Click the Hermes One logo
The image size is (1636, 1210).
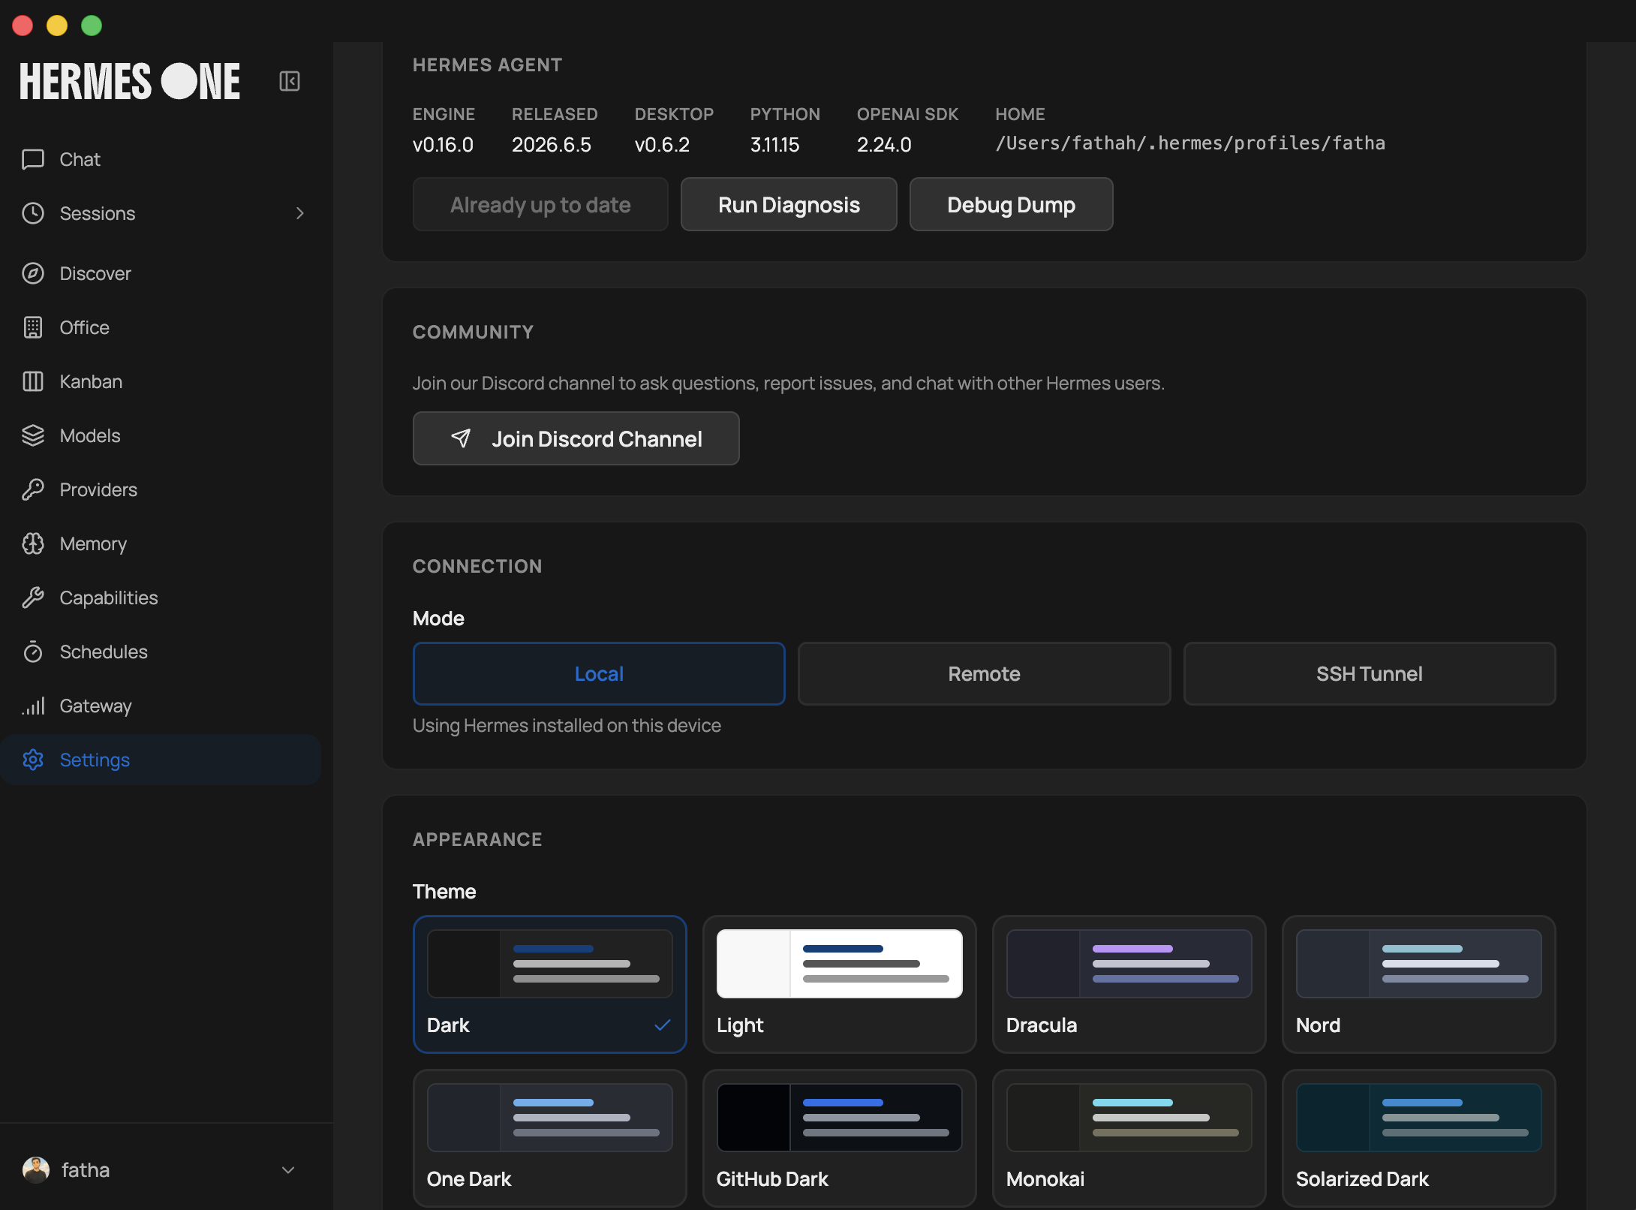130,81
